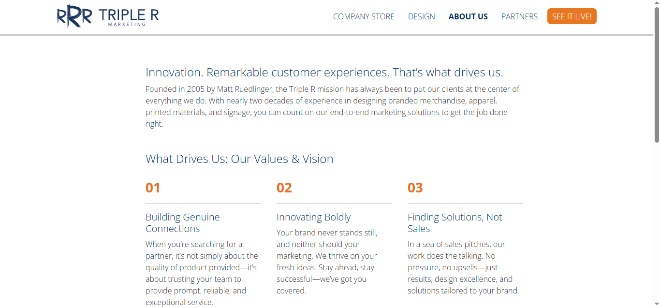Image resolution: width=660 pixels, height=307 pixels.
Task: Click the scrollbar down arrow
Action: click(x=657, y=303)
